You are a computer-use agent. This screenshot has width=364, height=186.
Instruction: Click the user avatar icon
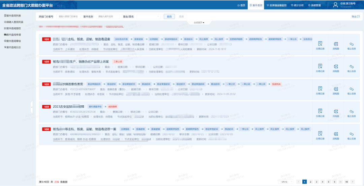pyautogui.click(x=335, y=5)
